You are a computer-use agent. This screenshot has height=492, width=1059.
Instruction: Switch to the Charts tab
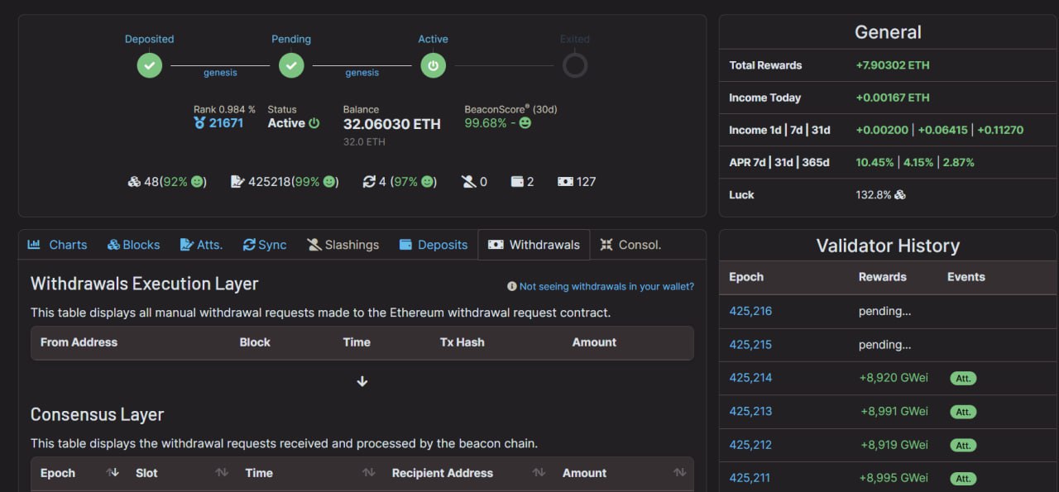click(57, 245)
